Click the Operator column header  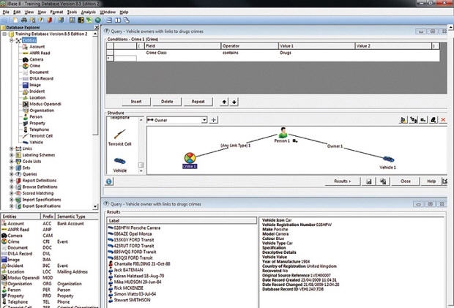250,46
